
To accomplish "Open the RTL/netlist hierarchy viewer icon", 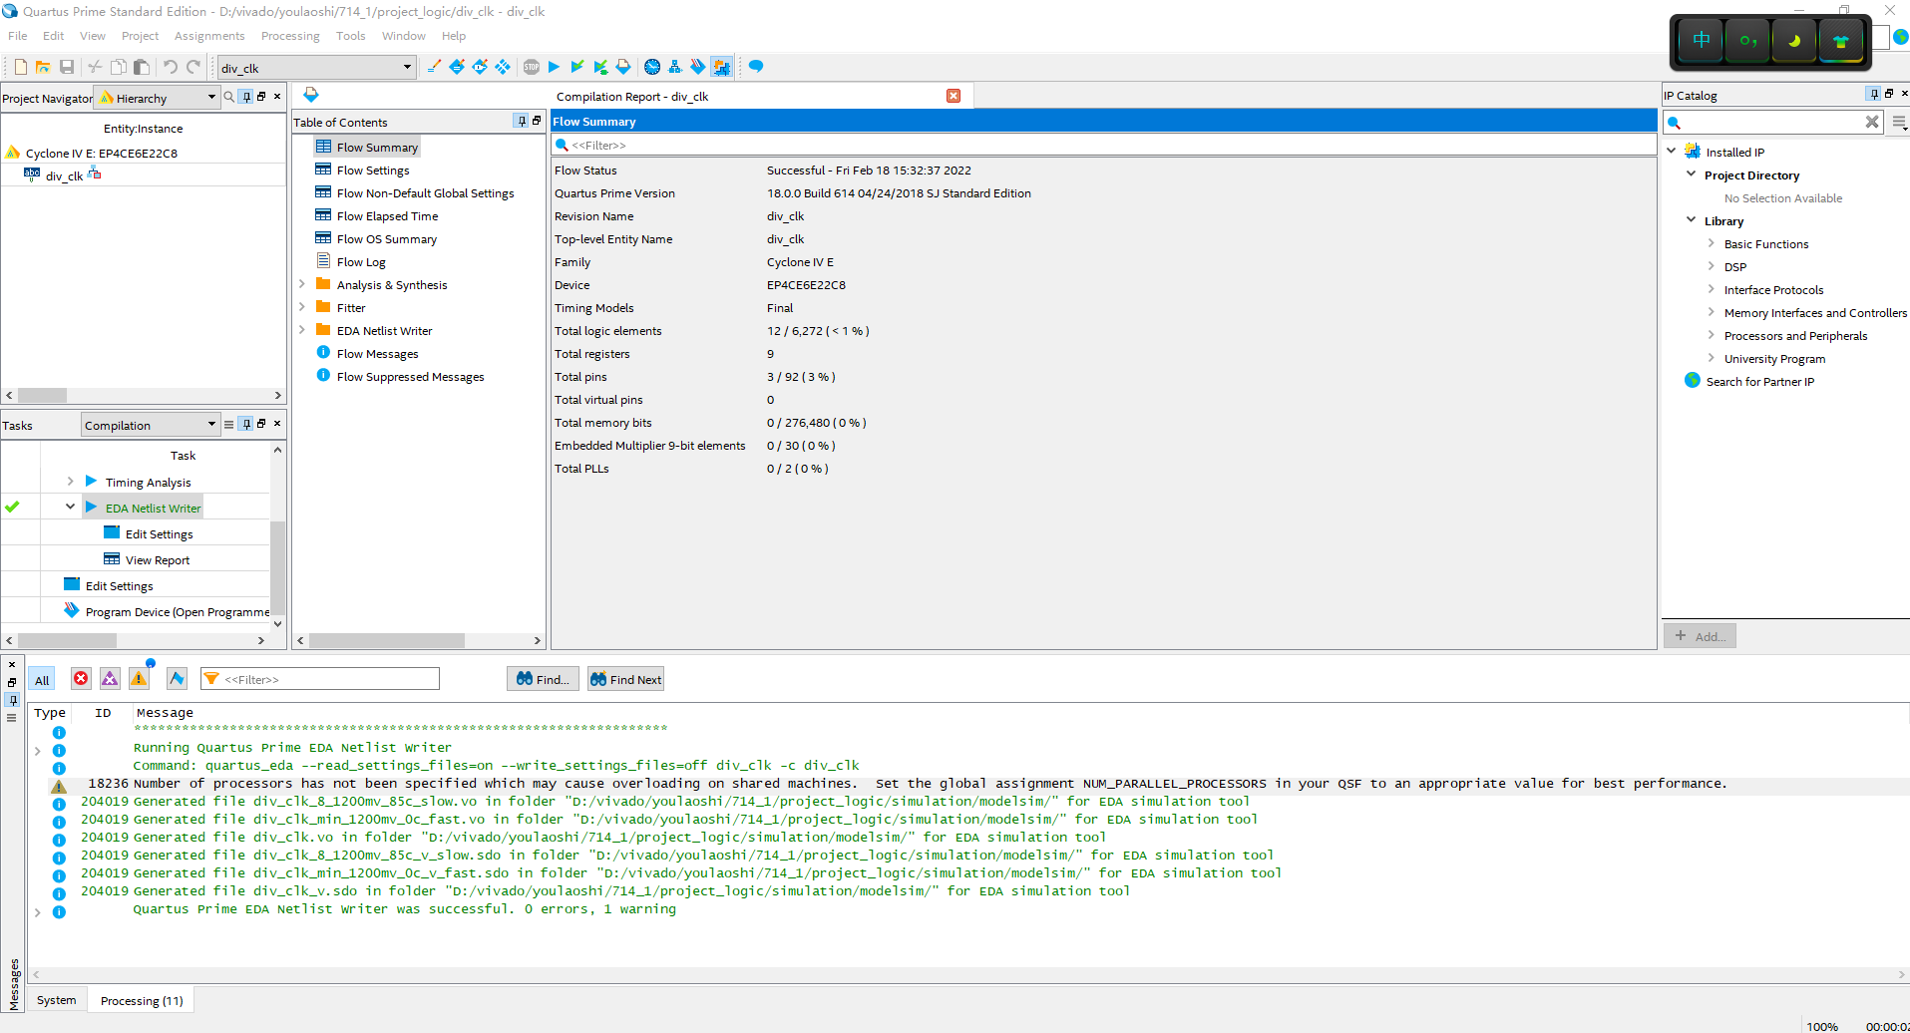I will 675,67.
